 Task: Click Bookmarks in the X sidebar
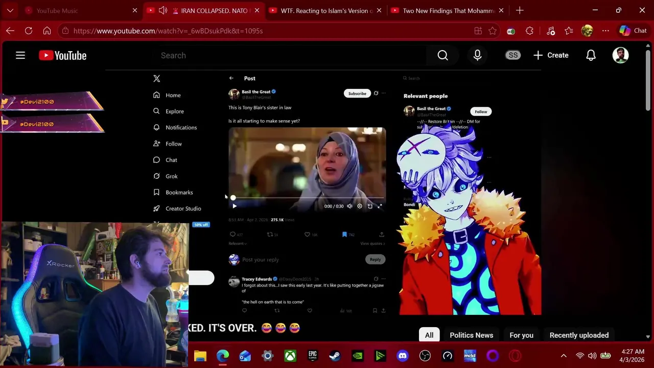pos(173,192)
